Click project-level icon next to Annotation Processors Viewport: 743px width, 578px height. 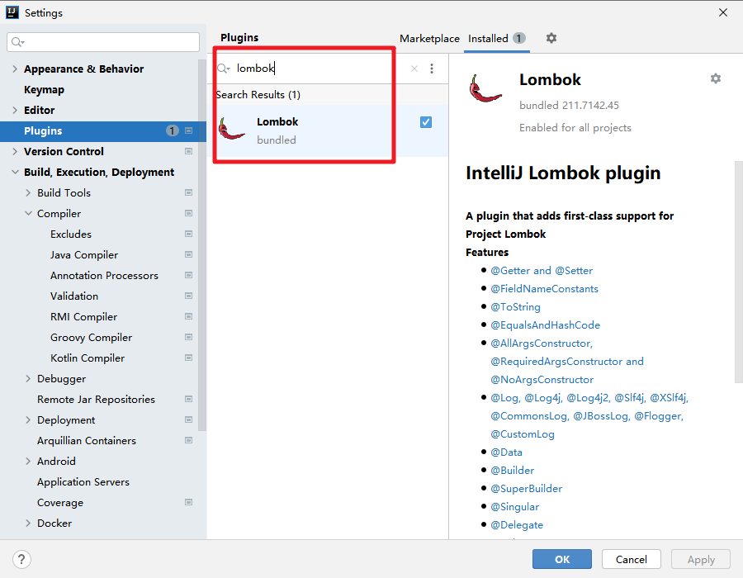(x=188, y=275)
